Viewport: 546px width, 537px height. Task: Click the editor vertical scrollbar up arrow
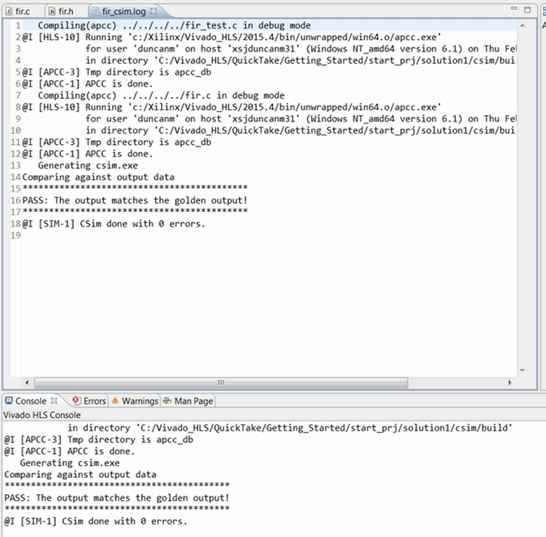(x=523, y=25)
